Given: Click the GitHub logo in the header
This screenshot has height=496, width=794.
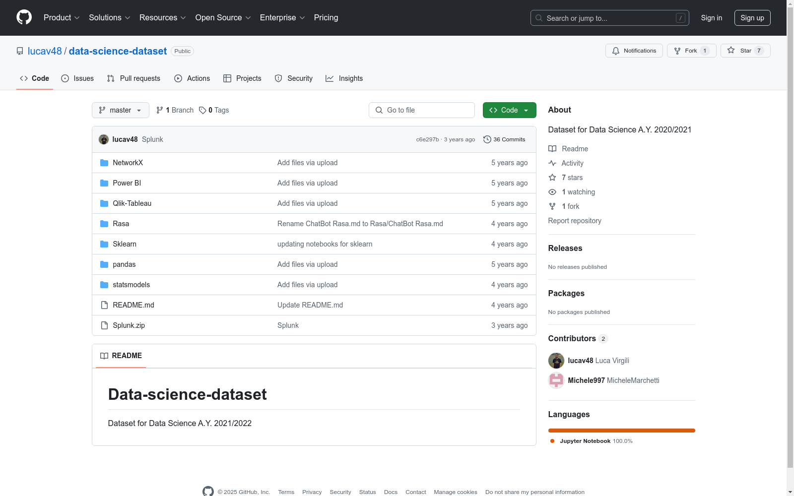Looking at the screenshot, I should click(24, 17).
